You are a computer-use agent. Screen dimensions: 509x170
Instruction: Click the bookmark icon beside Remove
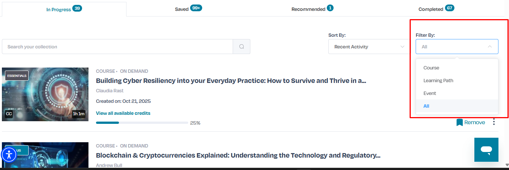pos(459,122)
